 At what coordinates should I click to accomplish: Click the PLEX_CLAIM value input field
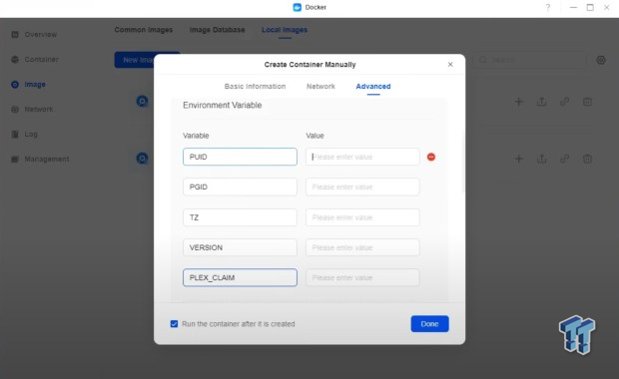[362, 277]
